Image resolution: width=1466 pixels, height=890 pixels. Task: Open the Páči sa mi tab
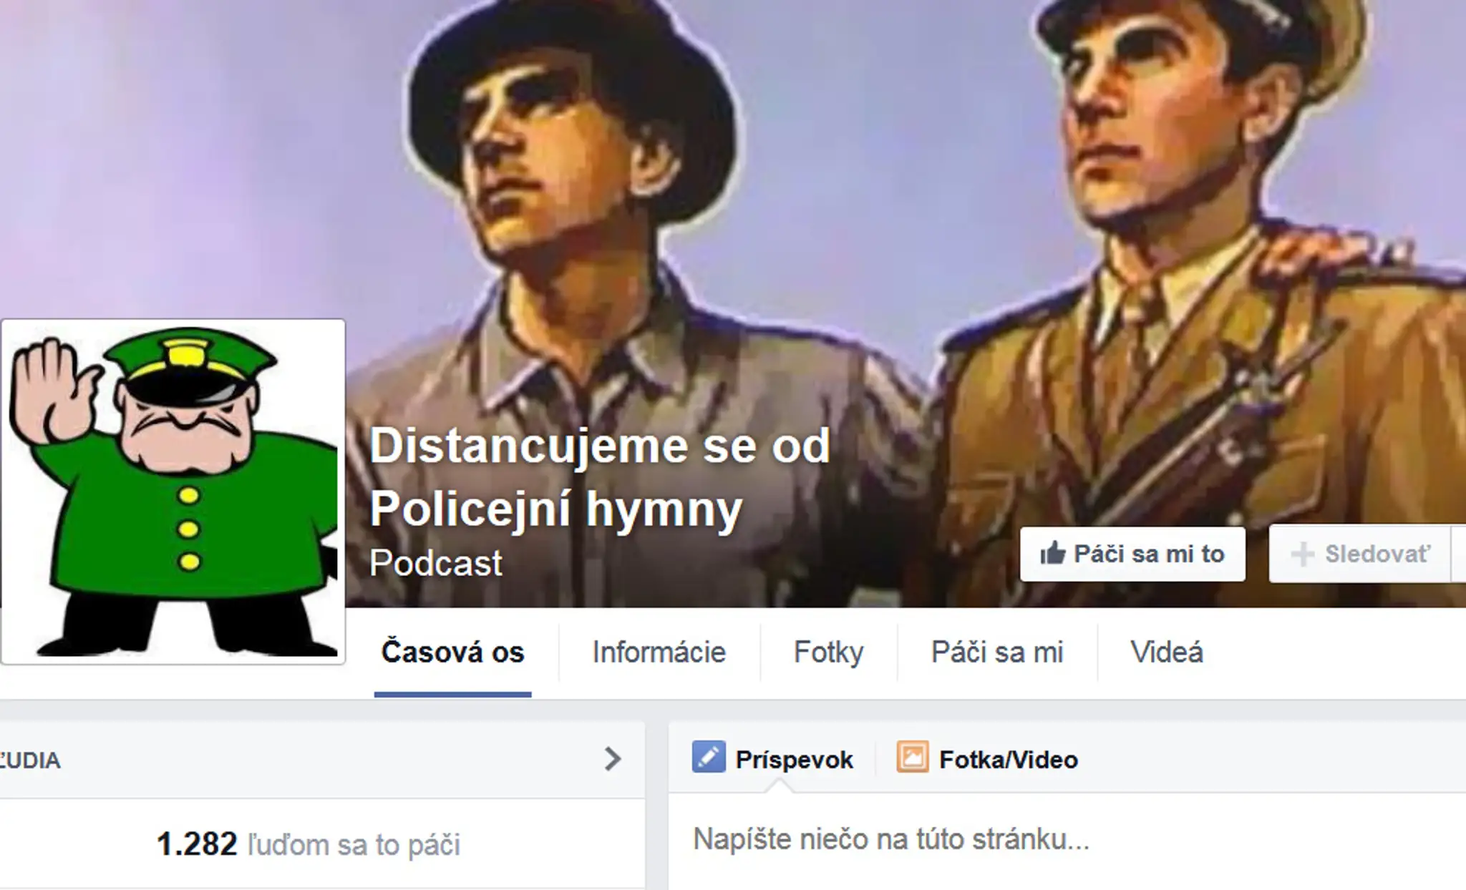pos(997,652)
